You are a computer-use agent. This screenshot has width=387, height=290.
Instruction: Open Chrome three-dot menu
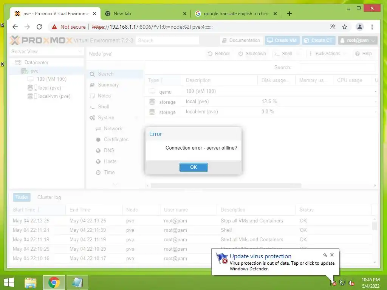372,27
